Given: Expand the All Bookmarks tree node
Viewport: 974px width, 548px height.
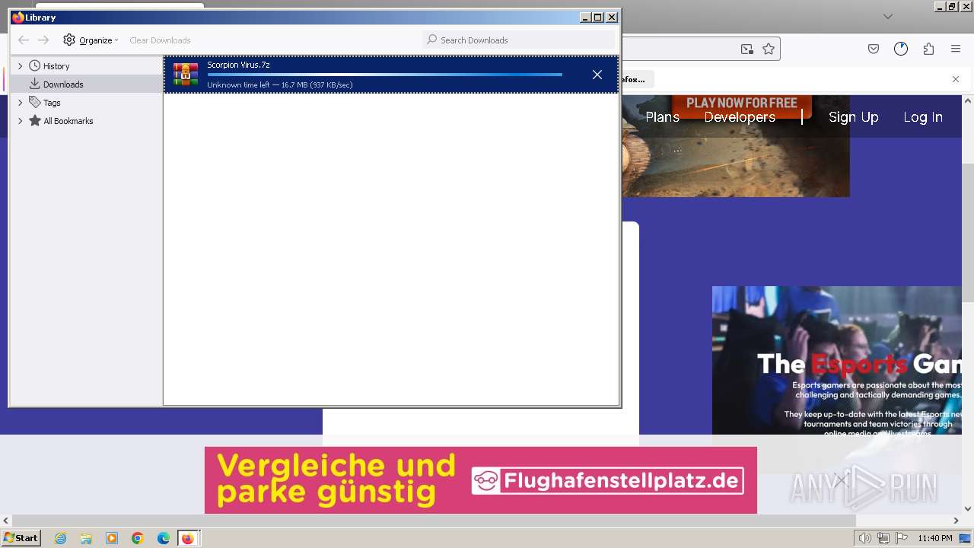Looking at the screenshot, I should 20,121.
